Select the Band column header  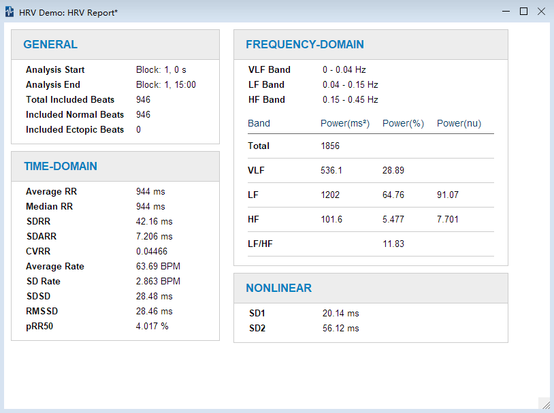tap(259, 124)
